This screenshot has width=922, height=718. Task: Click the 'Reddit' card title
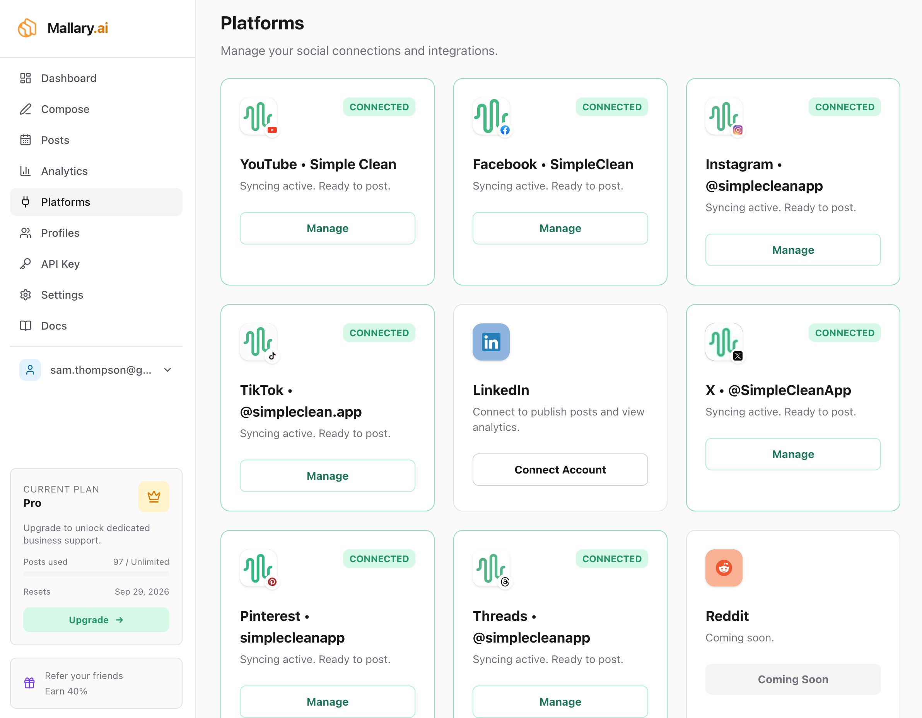727,616
